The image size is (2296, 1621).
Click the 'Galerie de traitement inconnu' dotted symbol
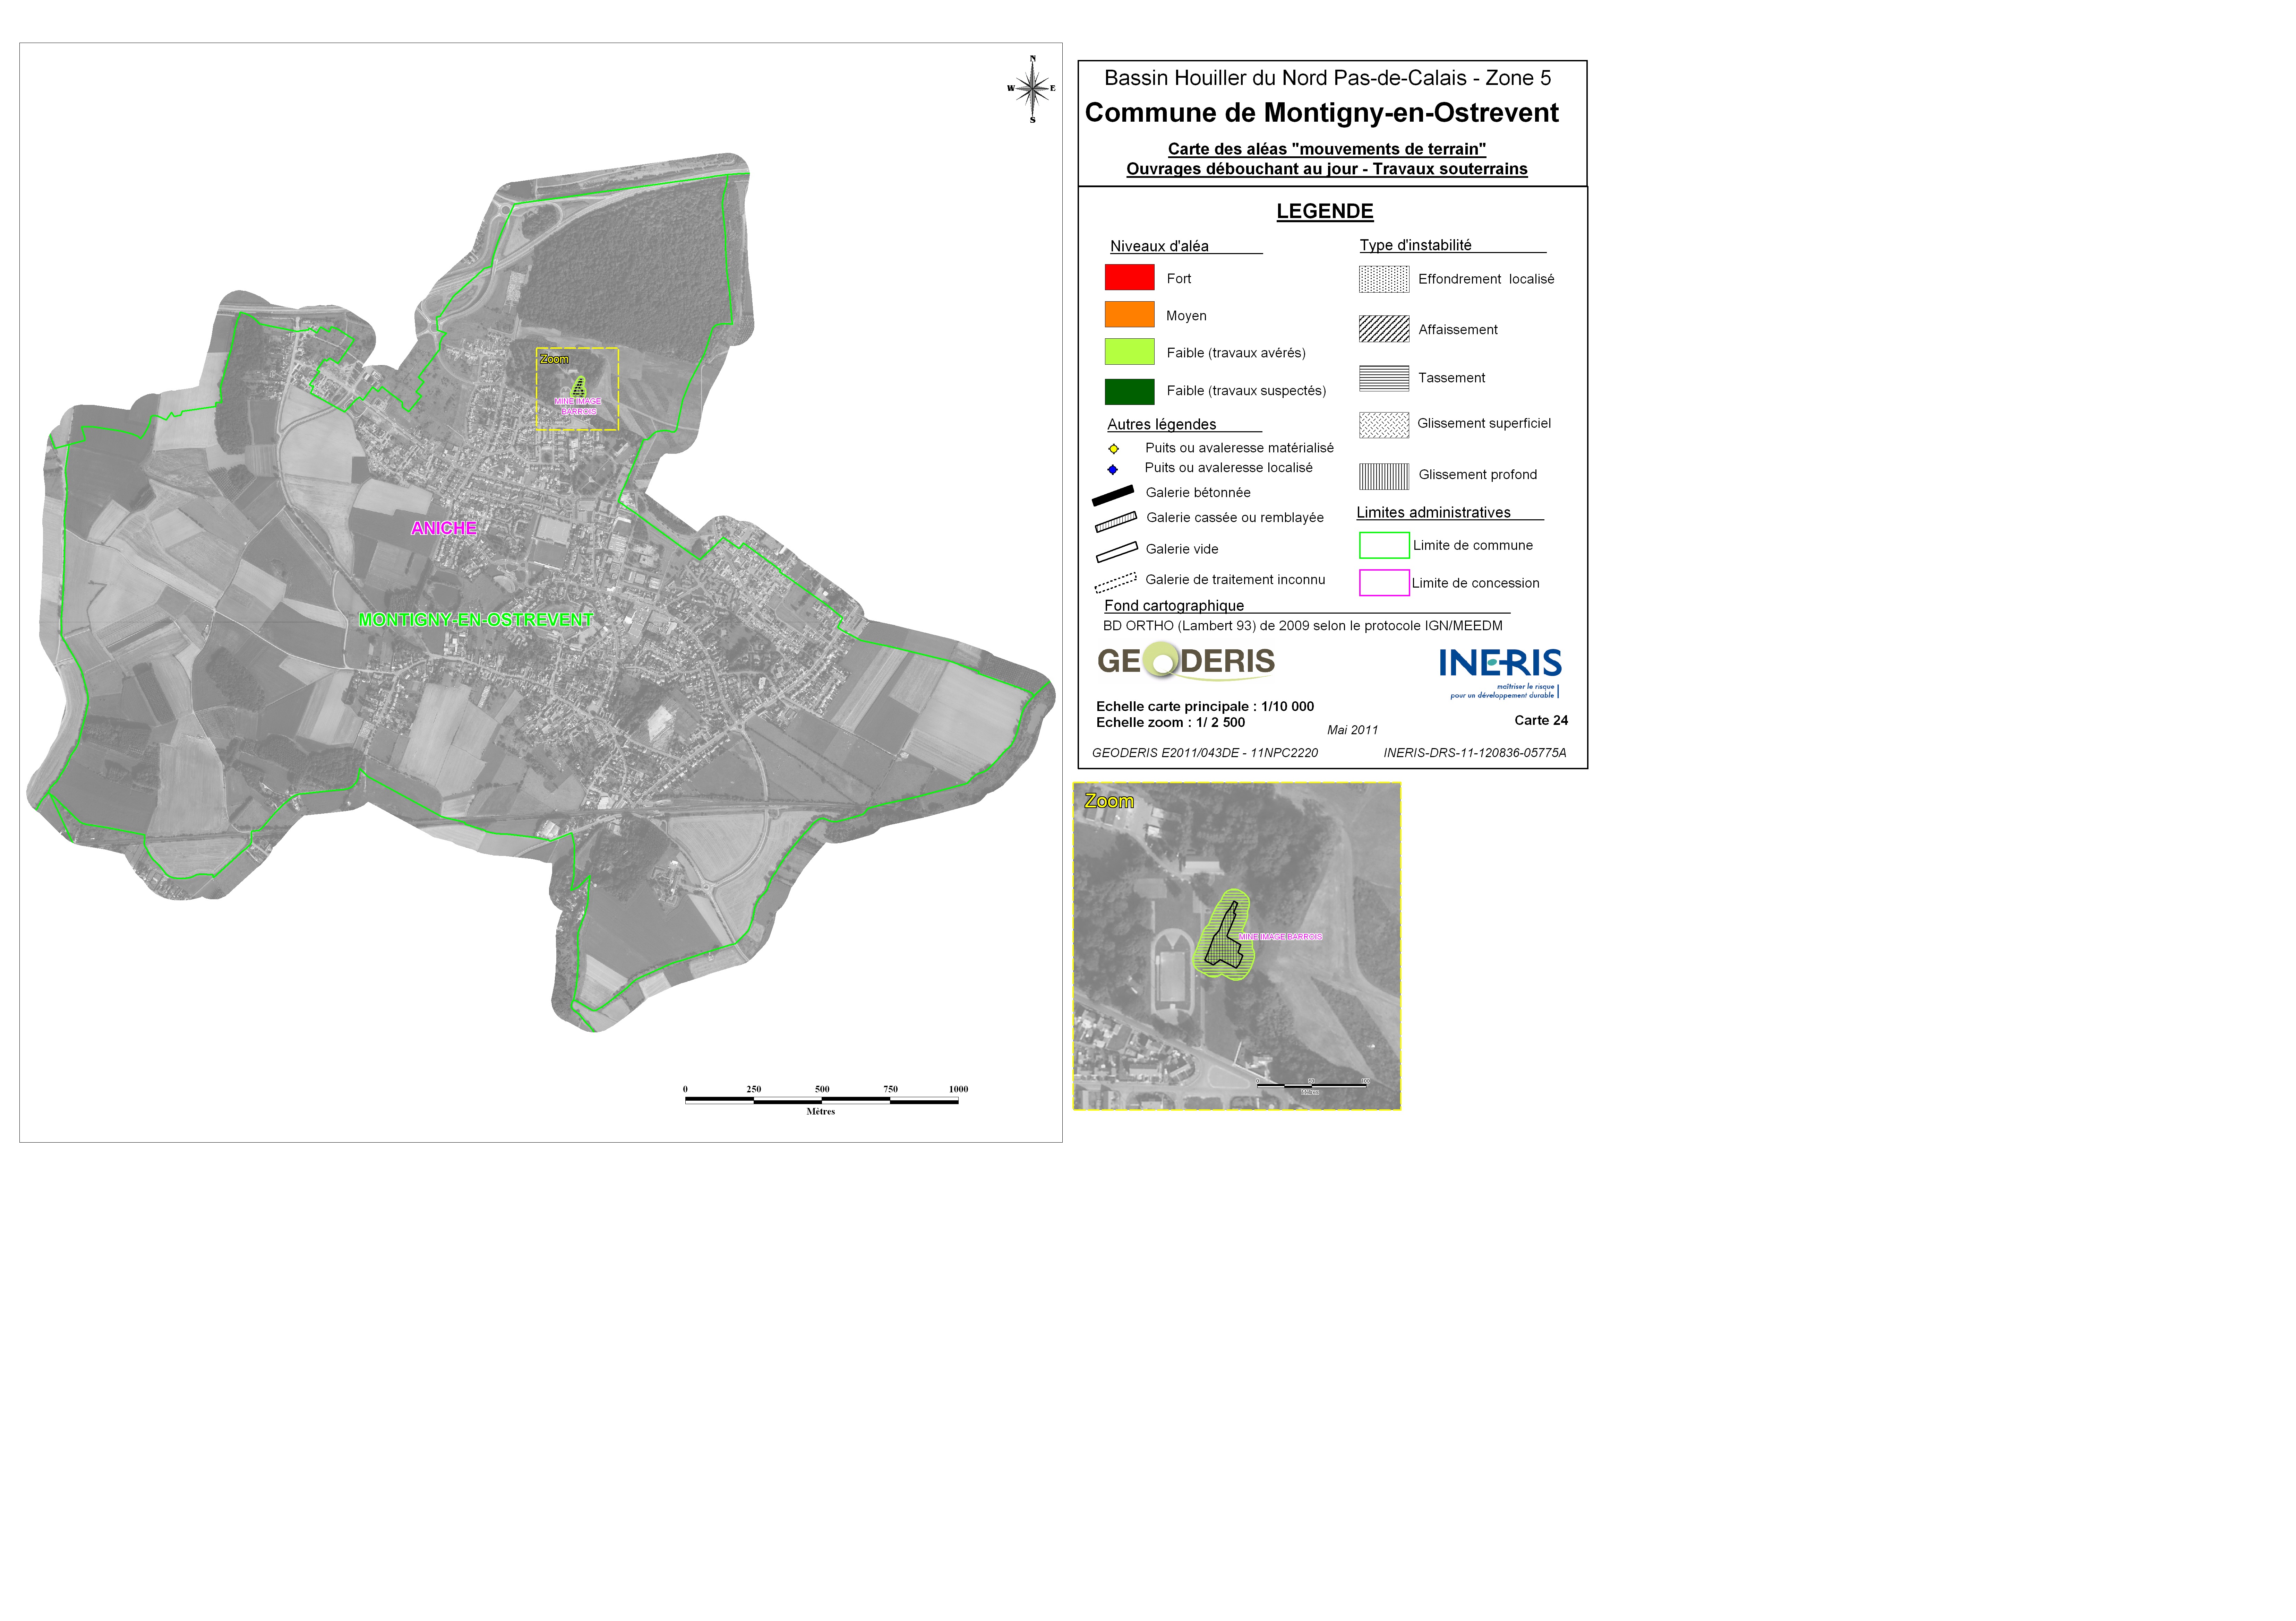(1116, 583)
